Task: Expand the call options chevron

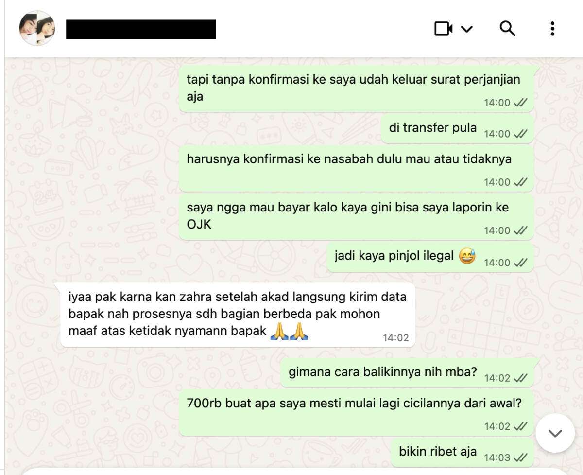Action: [466, 29]
